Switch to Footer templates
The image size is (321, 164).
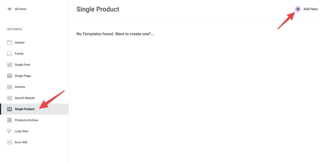pyautogui.click(x=19, y=54)
